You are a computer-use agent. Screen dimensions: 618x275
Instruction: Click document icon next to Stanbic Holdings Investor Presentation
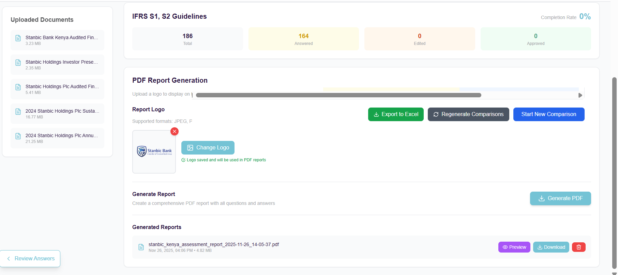pos(18,63)
